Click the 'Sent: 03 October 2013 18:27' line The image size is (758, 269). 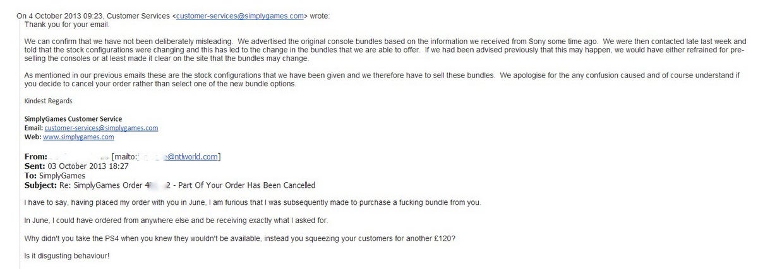(x=76, y=166)
